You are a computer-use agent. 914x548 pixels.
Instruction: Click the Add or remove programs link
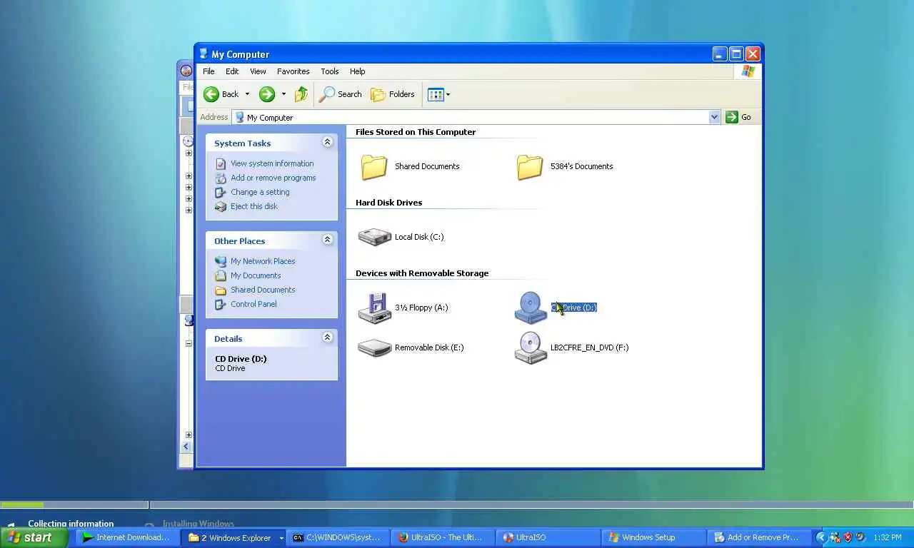pos(273,178)
